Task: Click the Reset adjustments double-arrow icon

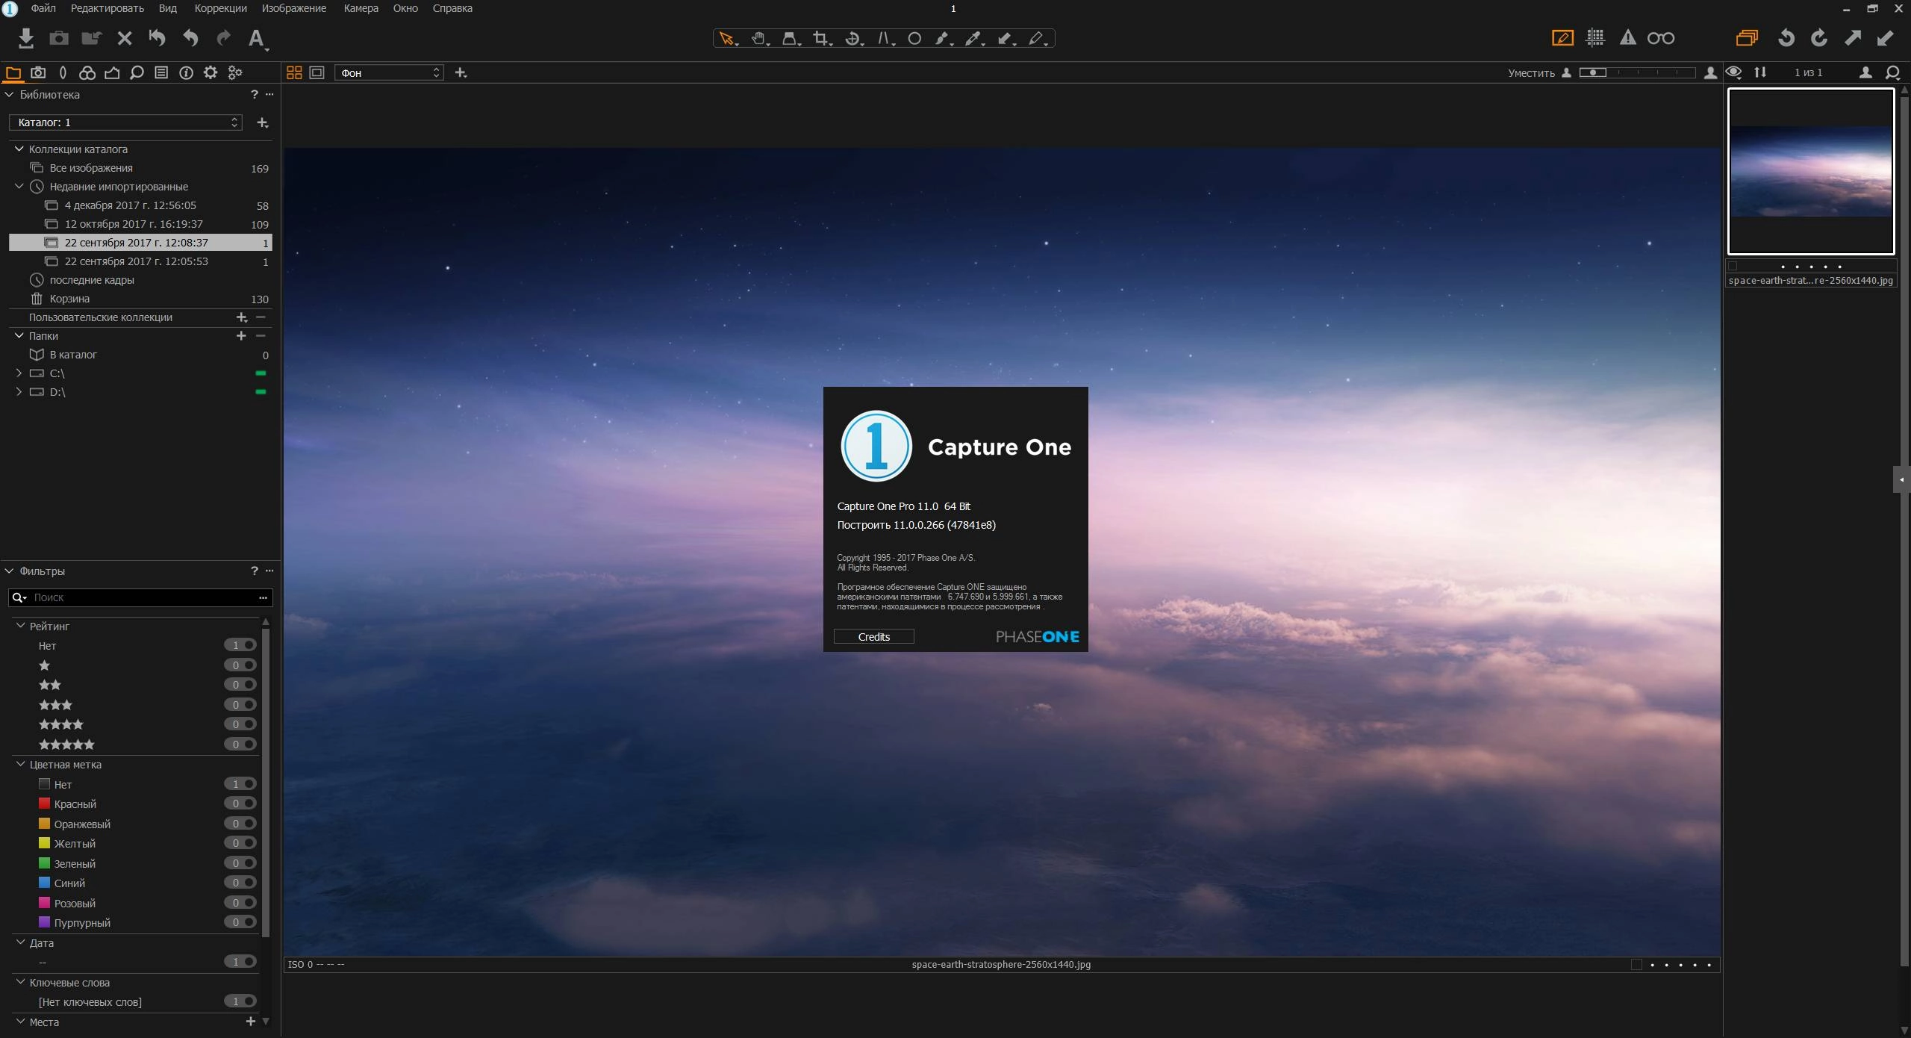Action: [158, 38]
